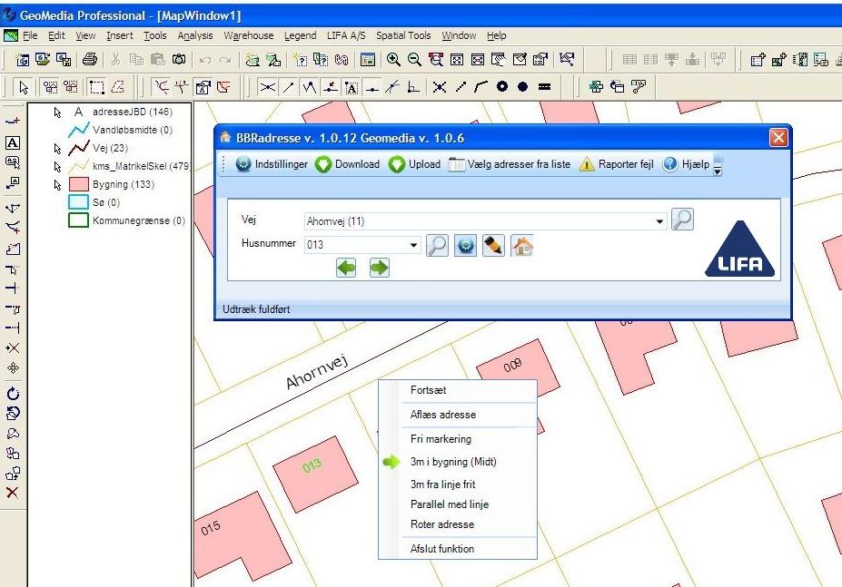The image size is (842, 587).
Task: Open the File menu
Action: tap(30, 35)
